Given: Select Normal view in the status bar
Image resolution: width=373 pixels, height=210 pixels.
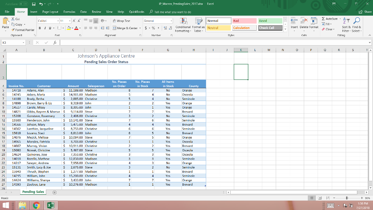Looking at the screenshot, I should point(312,198).
